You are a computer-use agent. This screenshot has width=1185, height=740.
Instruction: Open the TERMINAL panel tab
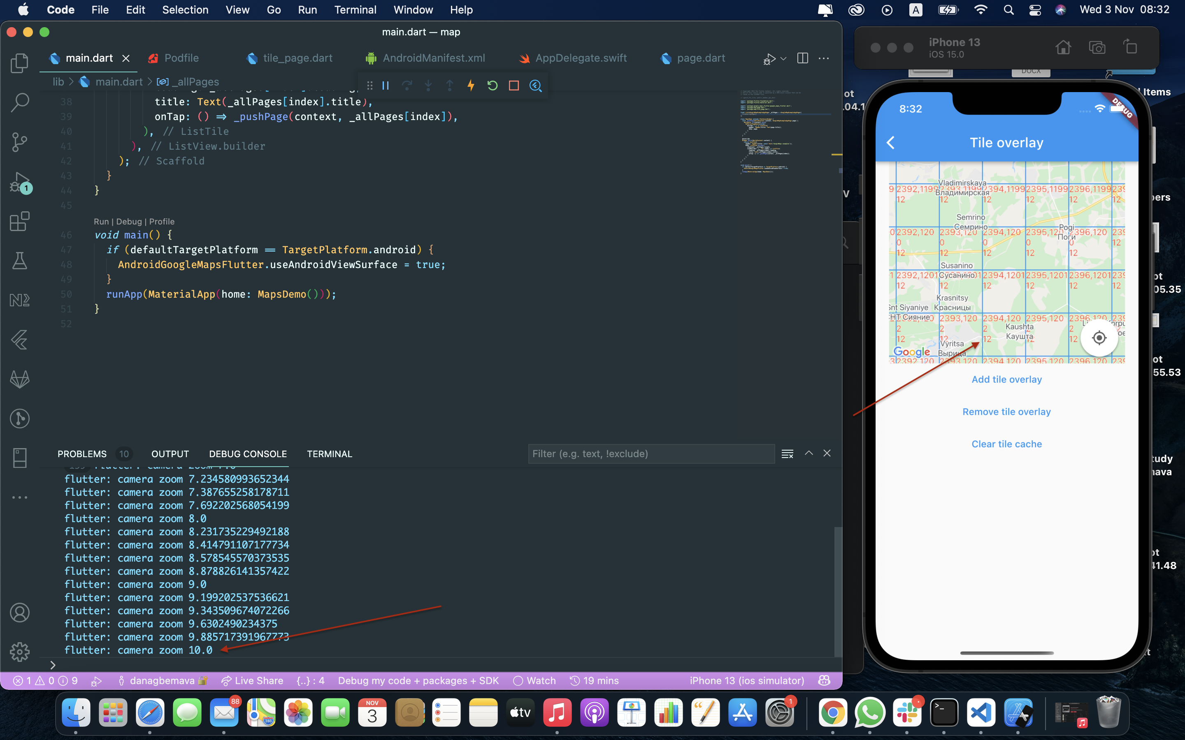coord(330,454)
